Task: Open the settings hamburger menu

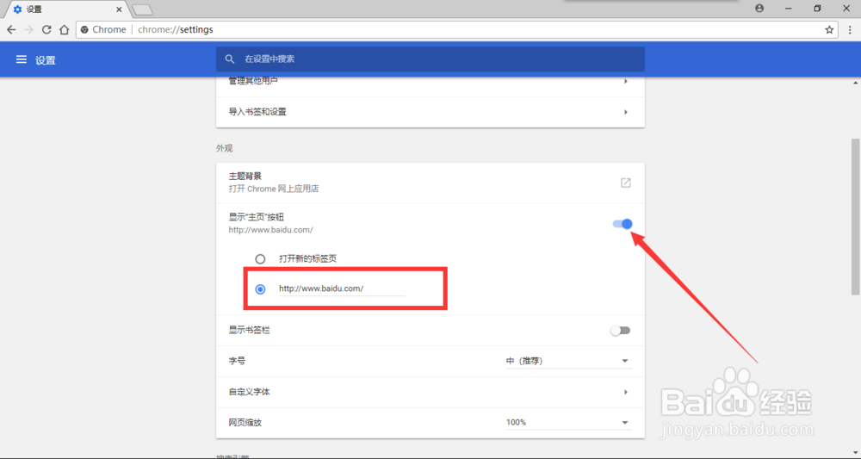Action: 22,59
